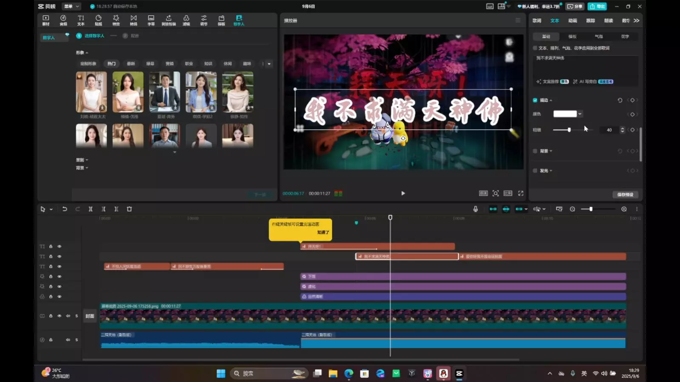Open the stroke color dropdown arrow
This screenshot has width=680, height=382.
580,114
